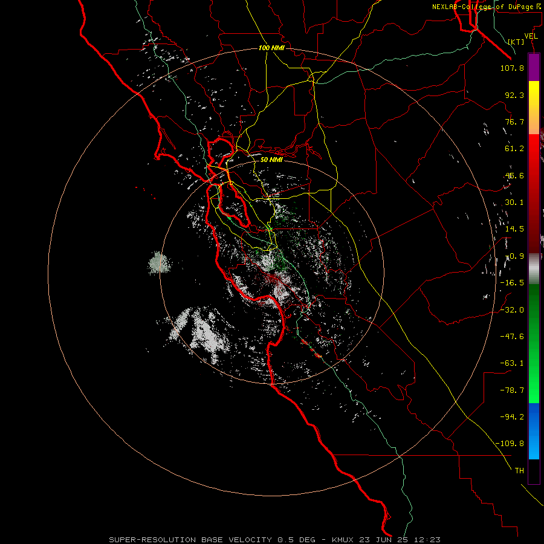
Task: Select the -16.5 velocity scale value
Action: coord(512,283)
